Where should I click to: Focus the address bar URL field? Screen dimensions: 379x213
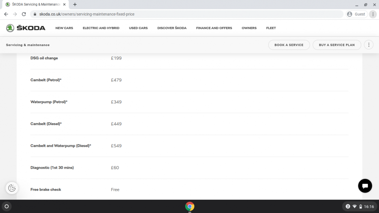point(186,14)
